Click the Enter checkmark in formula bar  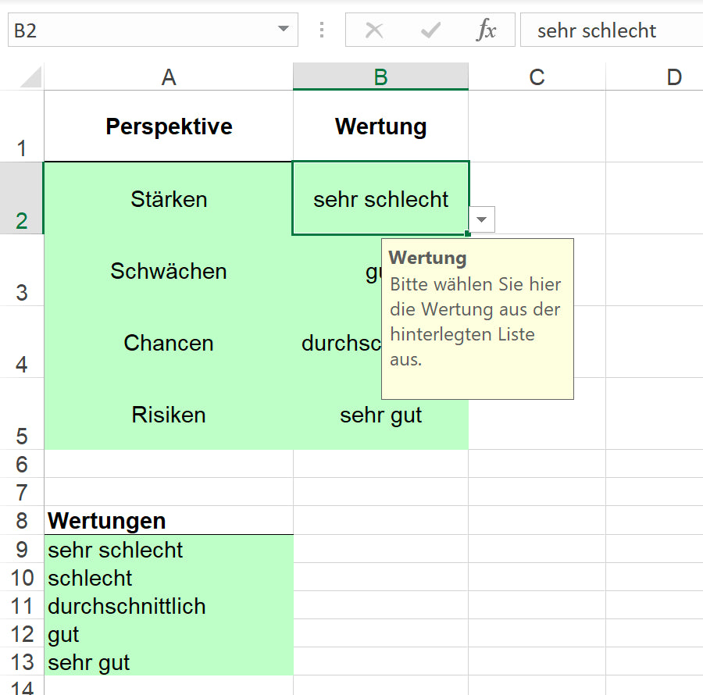point(430,30)
